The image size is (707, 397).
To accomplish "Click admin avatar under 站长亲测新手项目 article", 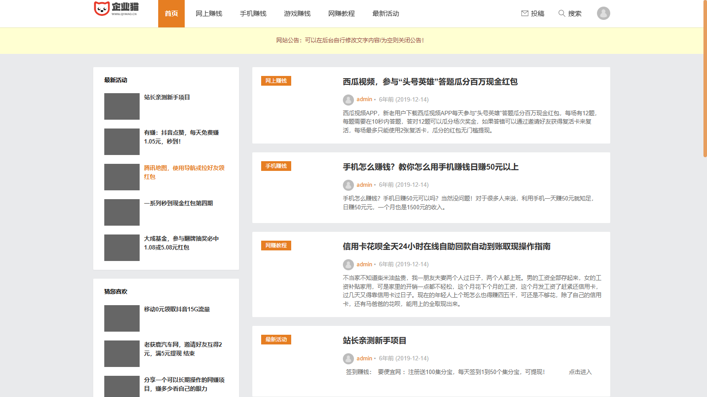I will [348, 359].
